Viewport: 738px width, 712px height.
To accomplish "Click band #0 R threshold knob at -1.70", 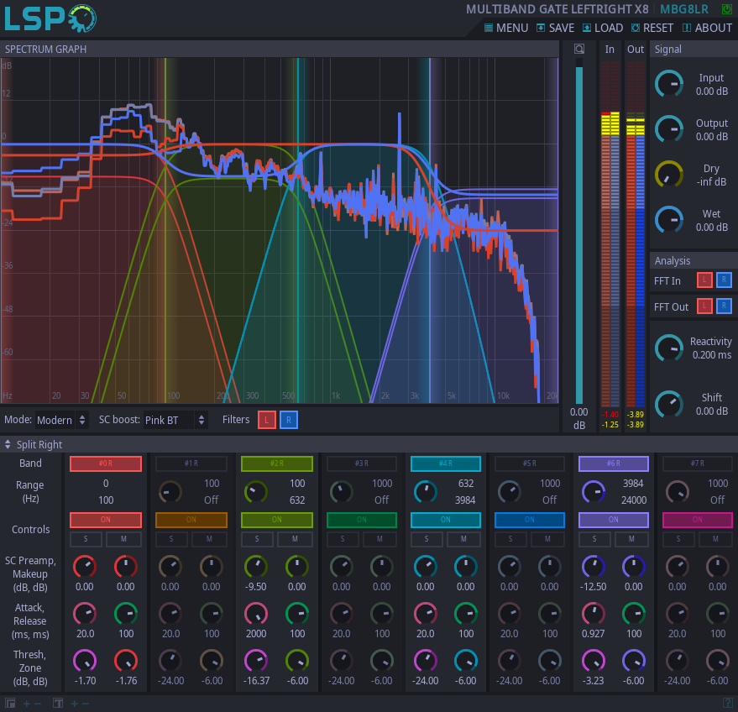I will pyautogui.click(x=85, y=661).
